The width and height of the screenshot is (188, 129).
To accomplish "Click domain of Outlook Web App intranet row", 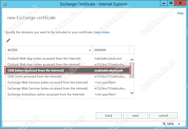I will click(110, 64).
